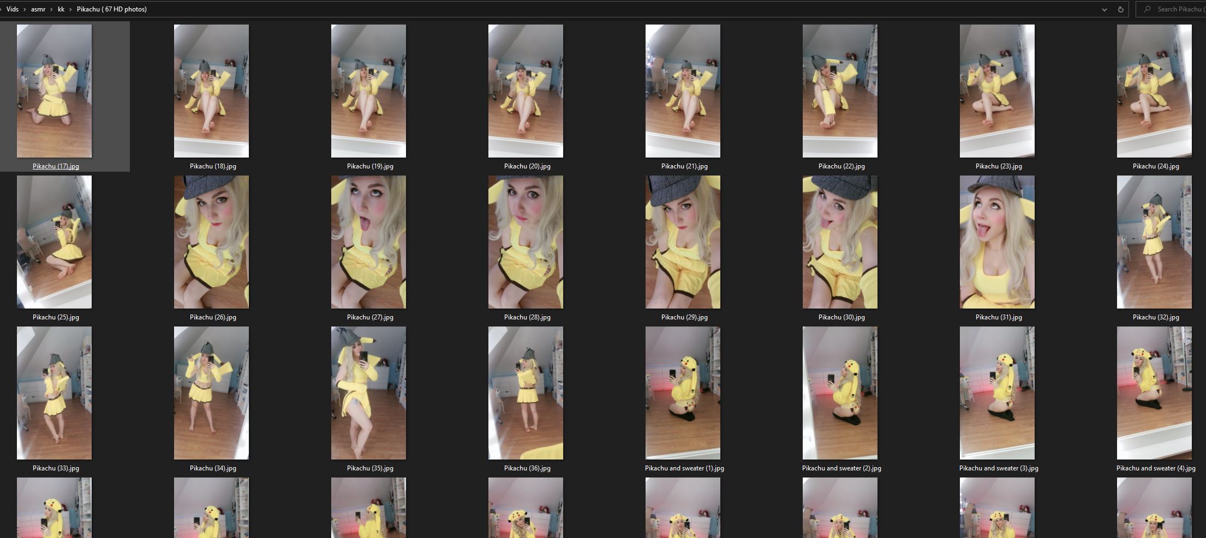Select the Pikachu (20).jpg thumbnail

526,91
